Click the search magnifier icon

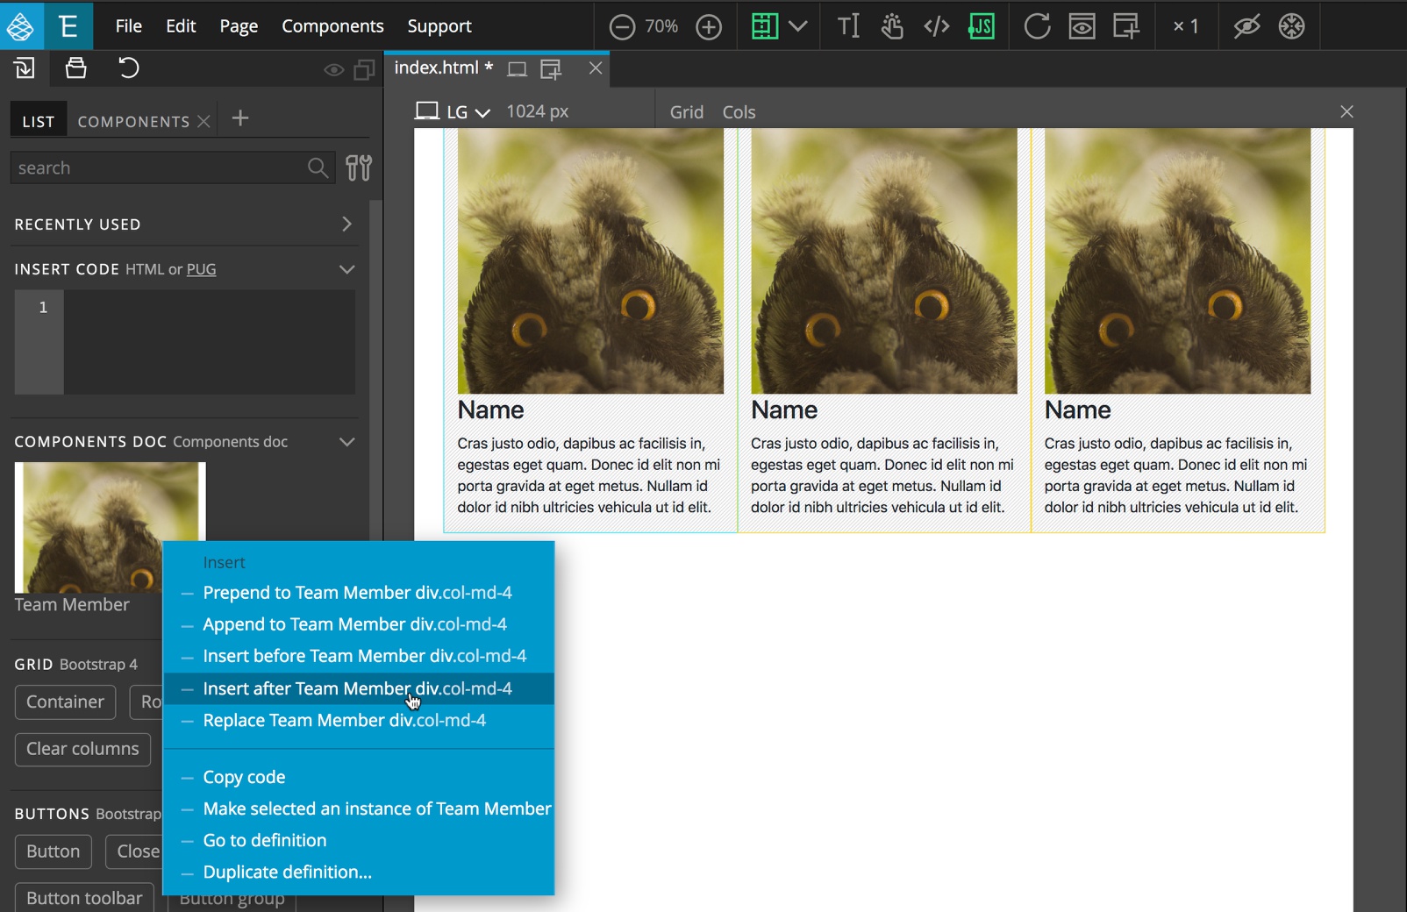click(318, 167)
